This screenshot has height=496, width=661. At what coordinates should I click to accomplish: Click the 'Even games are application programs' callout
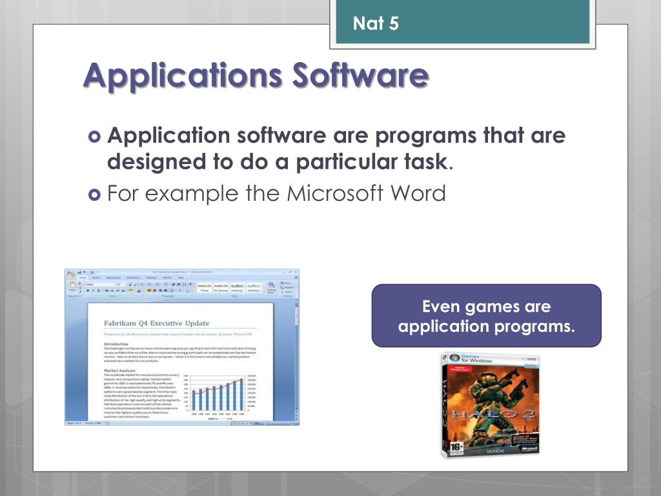[x=487, y=316]
